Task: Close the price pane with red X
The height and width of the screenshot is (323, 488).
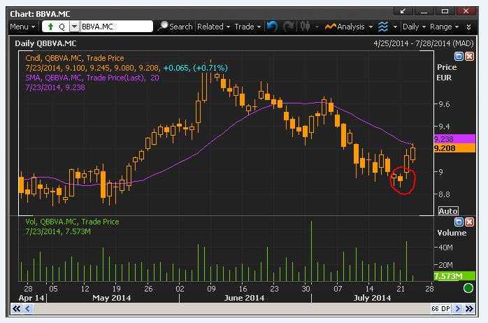Action: point(469,57)
